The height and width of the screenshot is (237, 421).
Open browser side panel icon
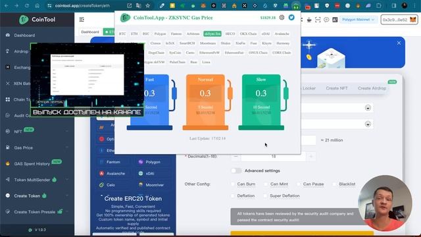tap(394, 5)
